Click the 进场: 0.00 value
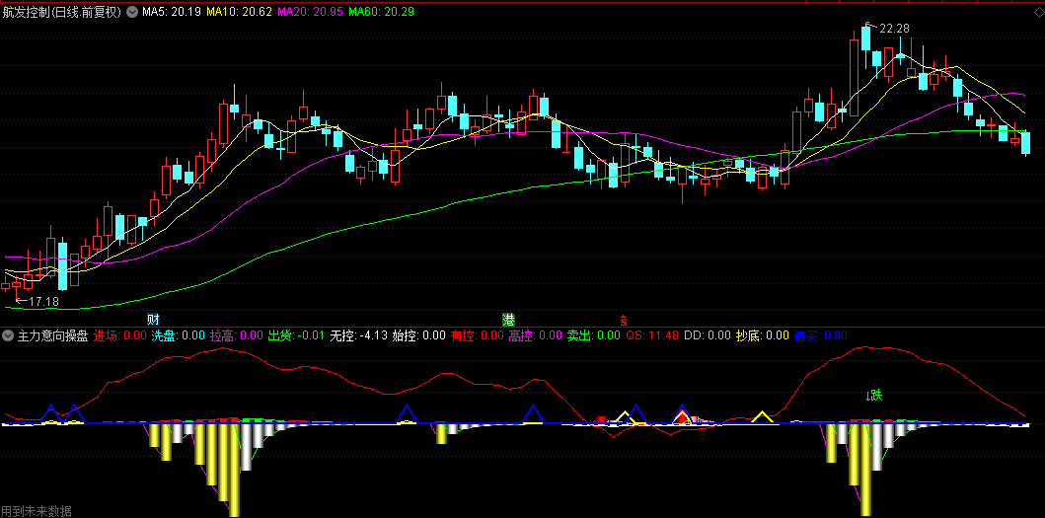Image resolution: width=1045 pixels, height=518 pixels. (x=120, y=335)
